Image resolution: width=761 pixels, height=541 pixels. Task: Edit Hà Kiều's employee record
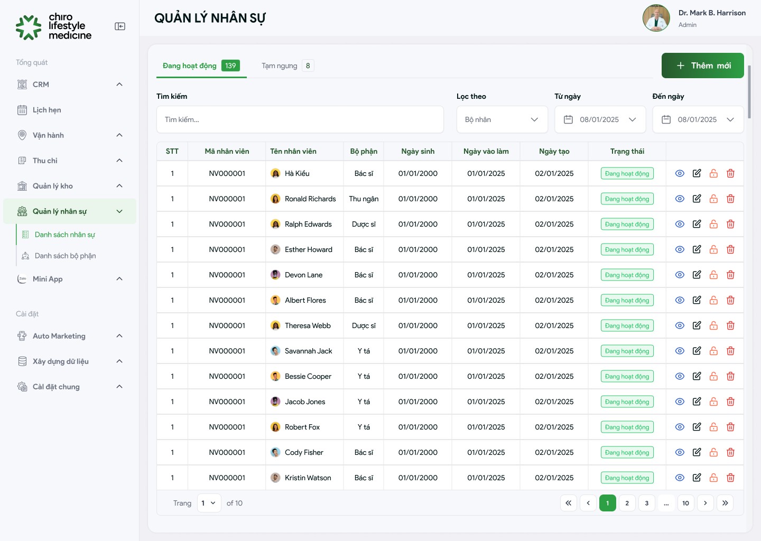click(697, 173)
